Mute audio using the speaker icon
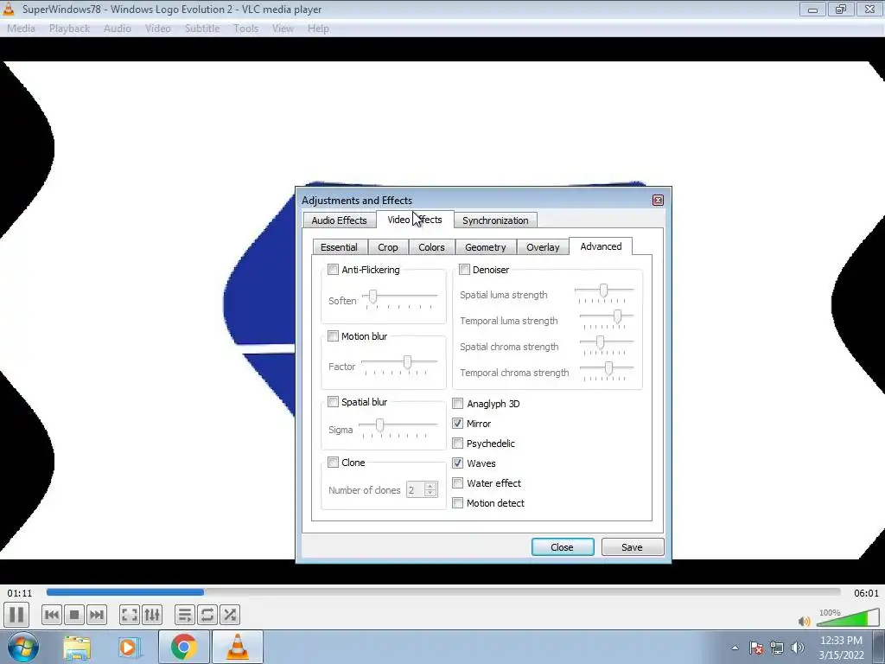 804,621
